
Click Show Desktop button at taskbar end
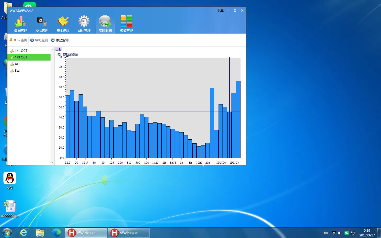(x=379, y=233)
